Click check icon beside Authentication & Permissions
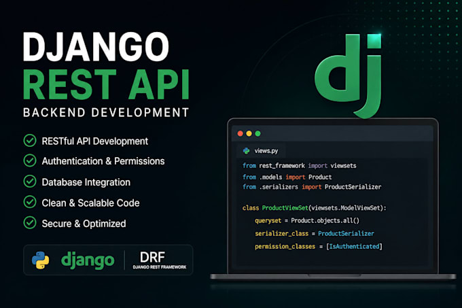Screen dimensions: 462x308 30,160
